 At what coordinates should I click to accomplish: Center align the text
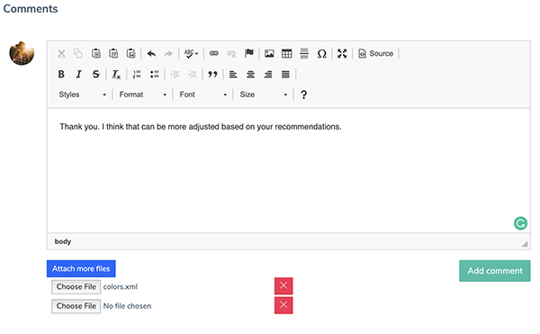tap(250, 74)
